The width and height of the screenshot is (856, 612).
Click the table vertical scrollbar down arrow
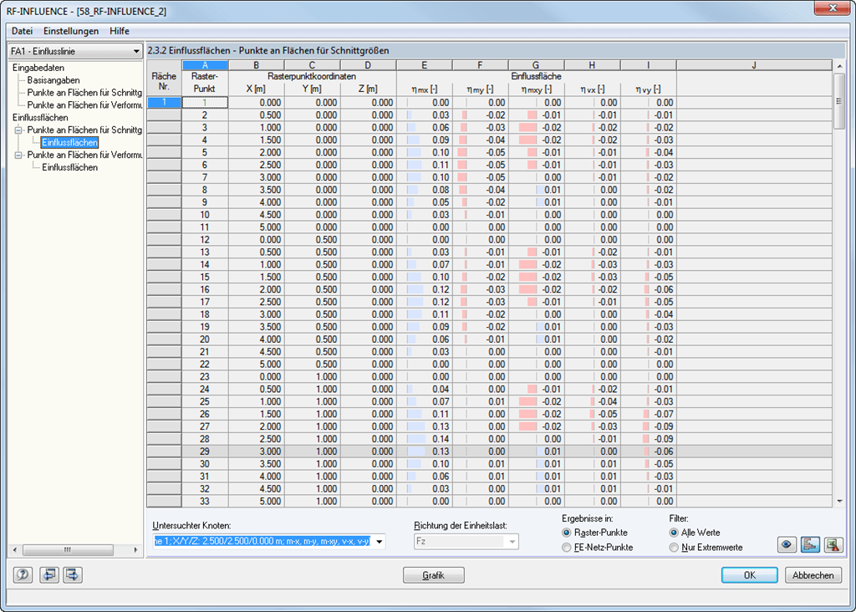click(x=839, y=501)
